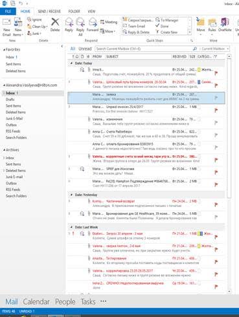Run the Done quick step
The image size is (239, 317).
point(162,26)
